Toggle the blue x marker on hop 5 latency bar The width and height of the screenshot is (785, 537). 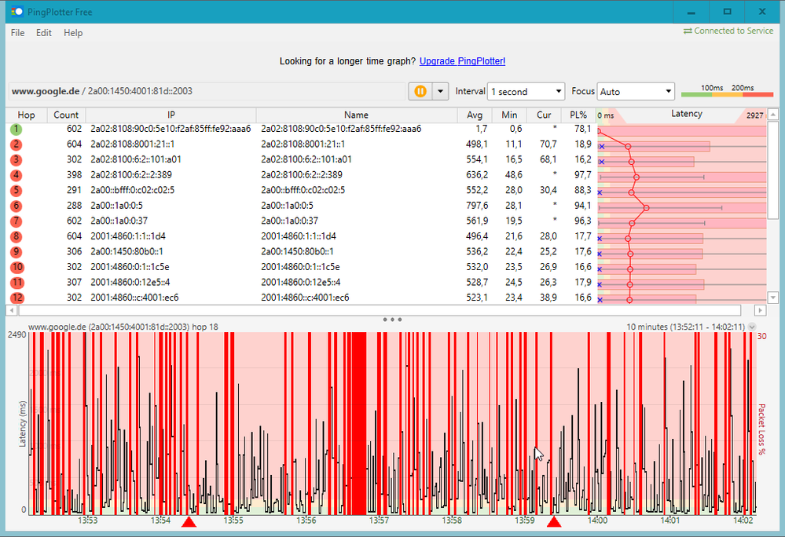coord(600,192)
